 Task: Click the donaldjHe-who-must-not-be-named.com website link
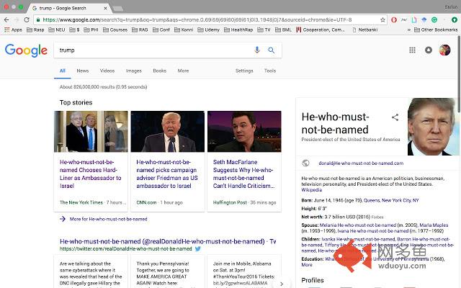361,163
